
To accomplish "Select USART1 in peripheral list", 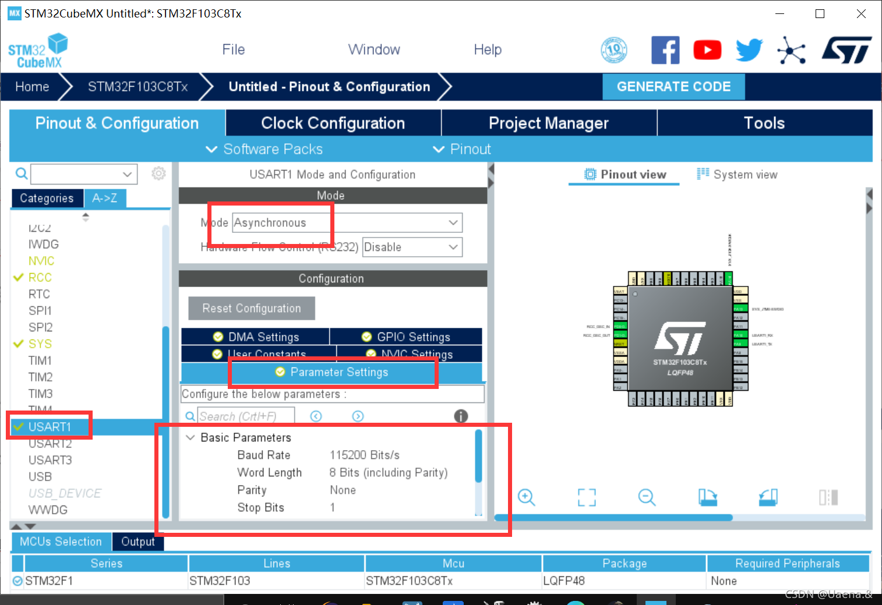I will pos(50,427).
